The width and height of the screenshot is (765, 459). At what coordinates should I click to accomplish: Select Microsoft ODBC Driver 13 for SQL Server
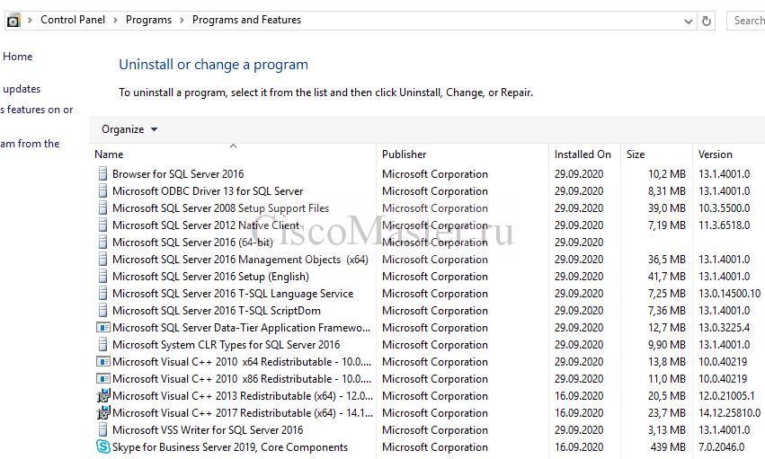coord(208,191)
